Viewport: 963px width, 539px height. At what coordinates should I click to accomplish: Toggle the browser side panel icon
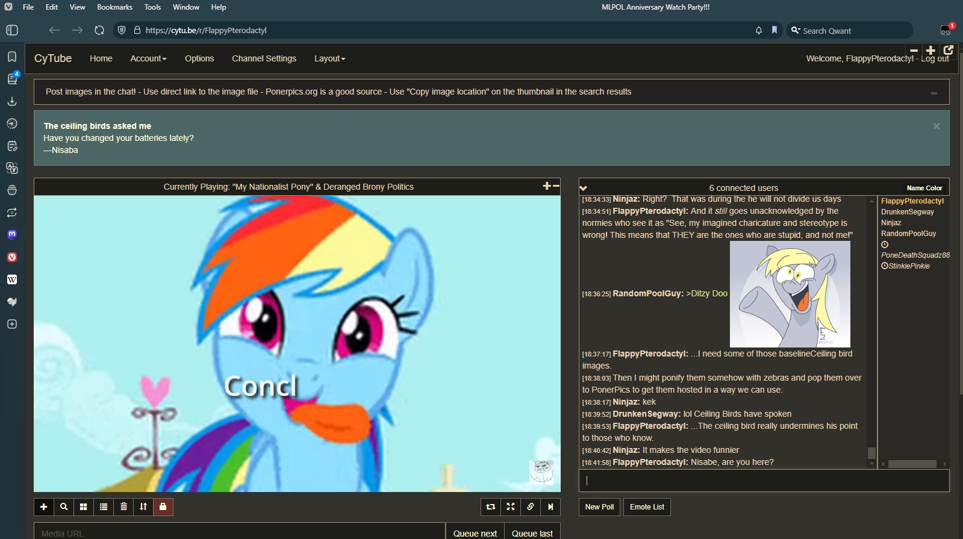pos(12,30)
